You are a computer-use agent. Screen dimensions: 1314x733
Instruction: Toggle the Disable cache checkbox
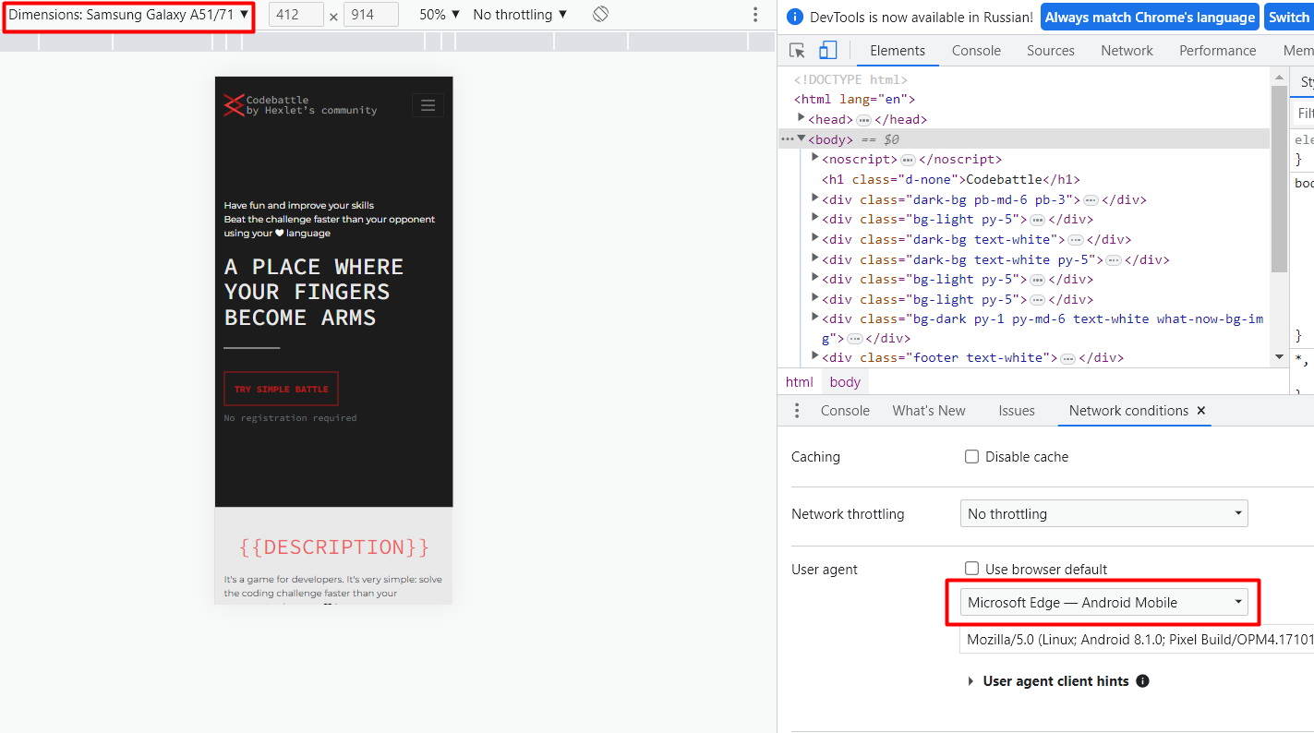[x=971, y=457]
